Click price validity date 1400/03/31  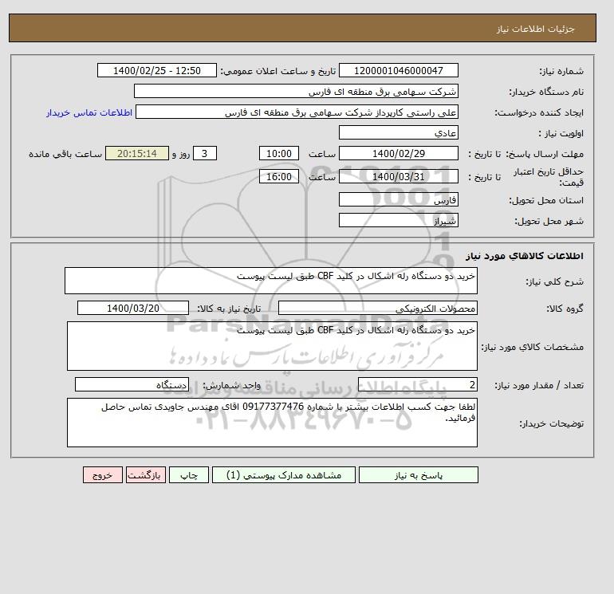[398, 176]
